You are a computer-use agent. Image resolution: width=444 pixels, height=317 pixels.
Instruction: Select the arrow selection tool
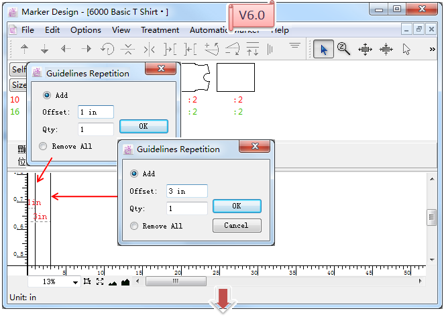[x=324, y=49]
